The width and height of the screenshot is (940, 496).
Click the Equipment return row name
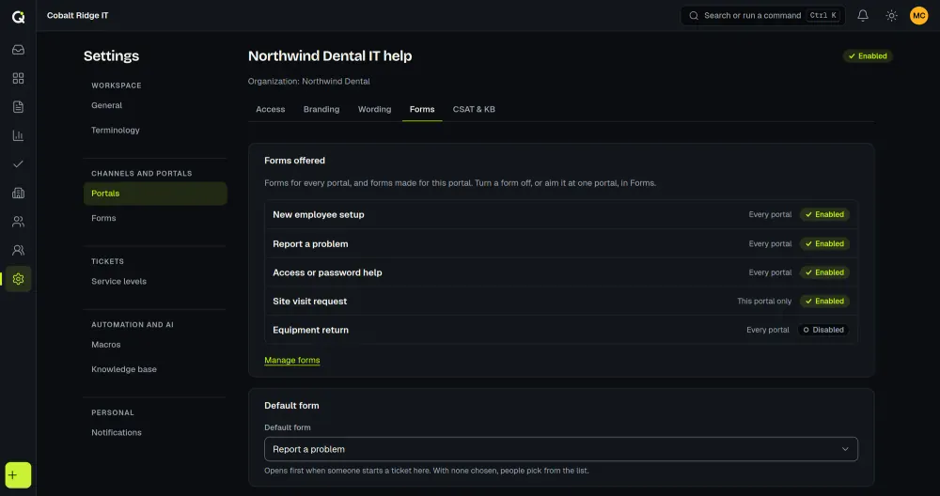(310, 330)
